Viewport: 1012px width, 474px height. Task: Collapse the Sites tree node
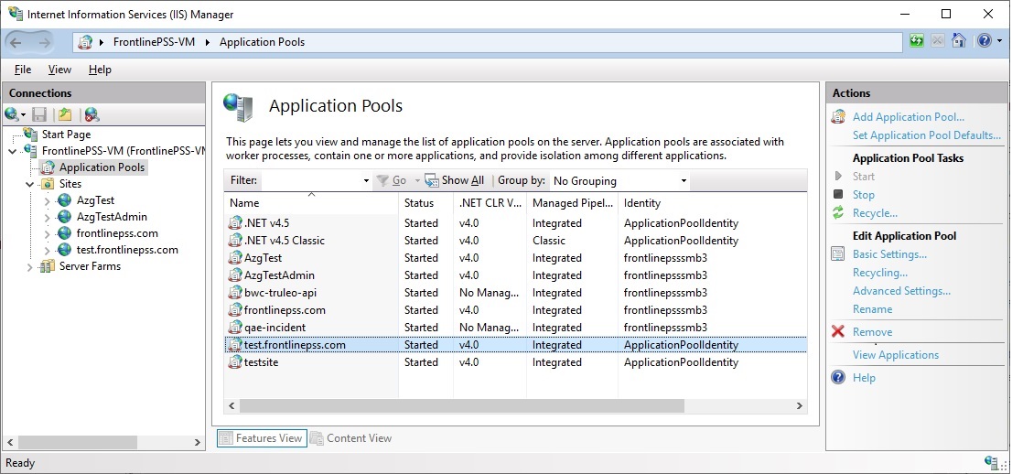coord(29,184)
